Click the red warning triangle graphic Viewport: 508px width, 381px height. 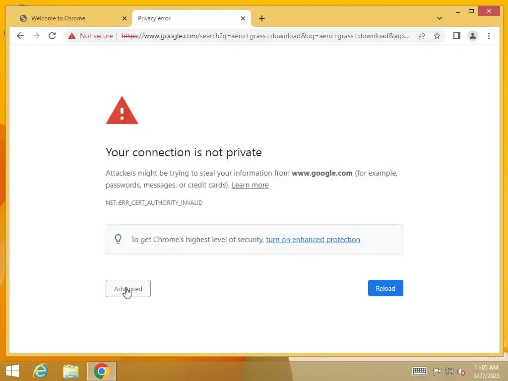pyautogui.click(x=122, y=111)
